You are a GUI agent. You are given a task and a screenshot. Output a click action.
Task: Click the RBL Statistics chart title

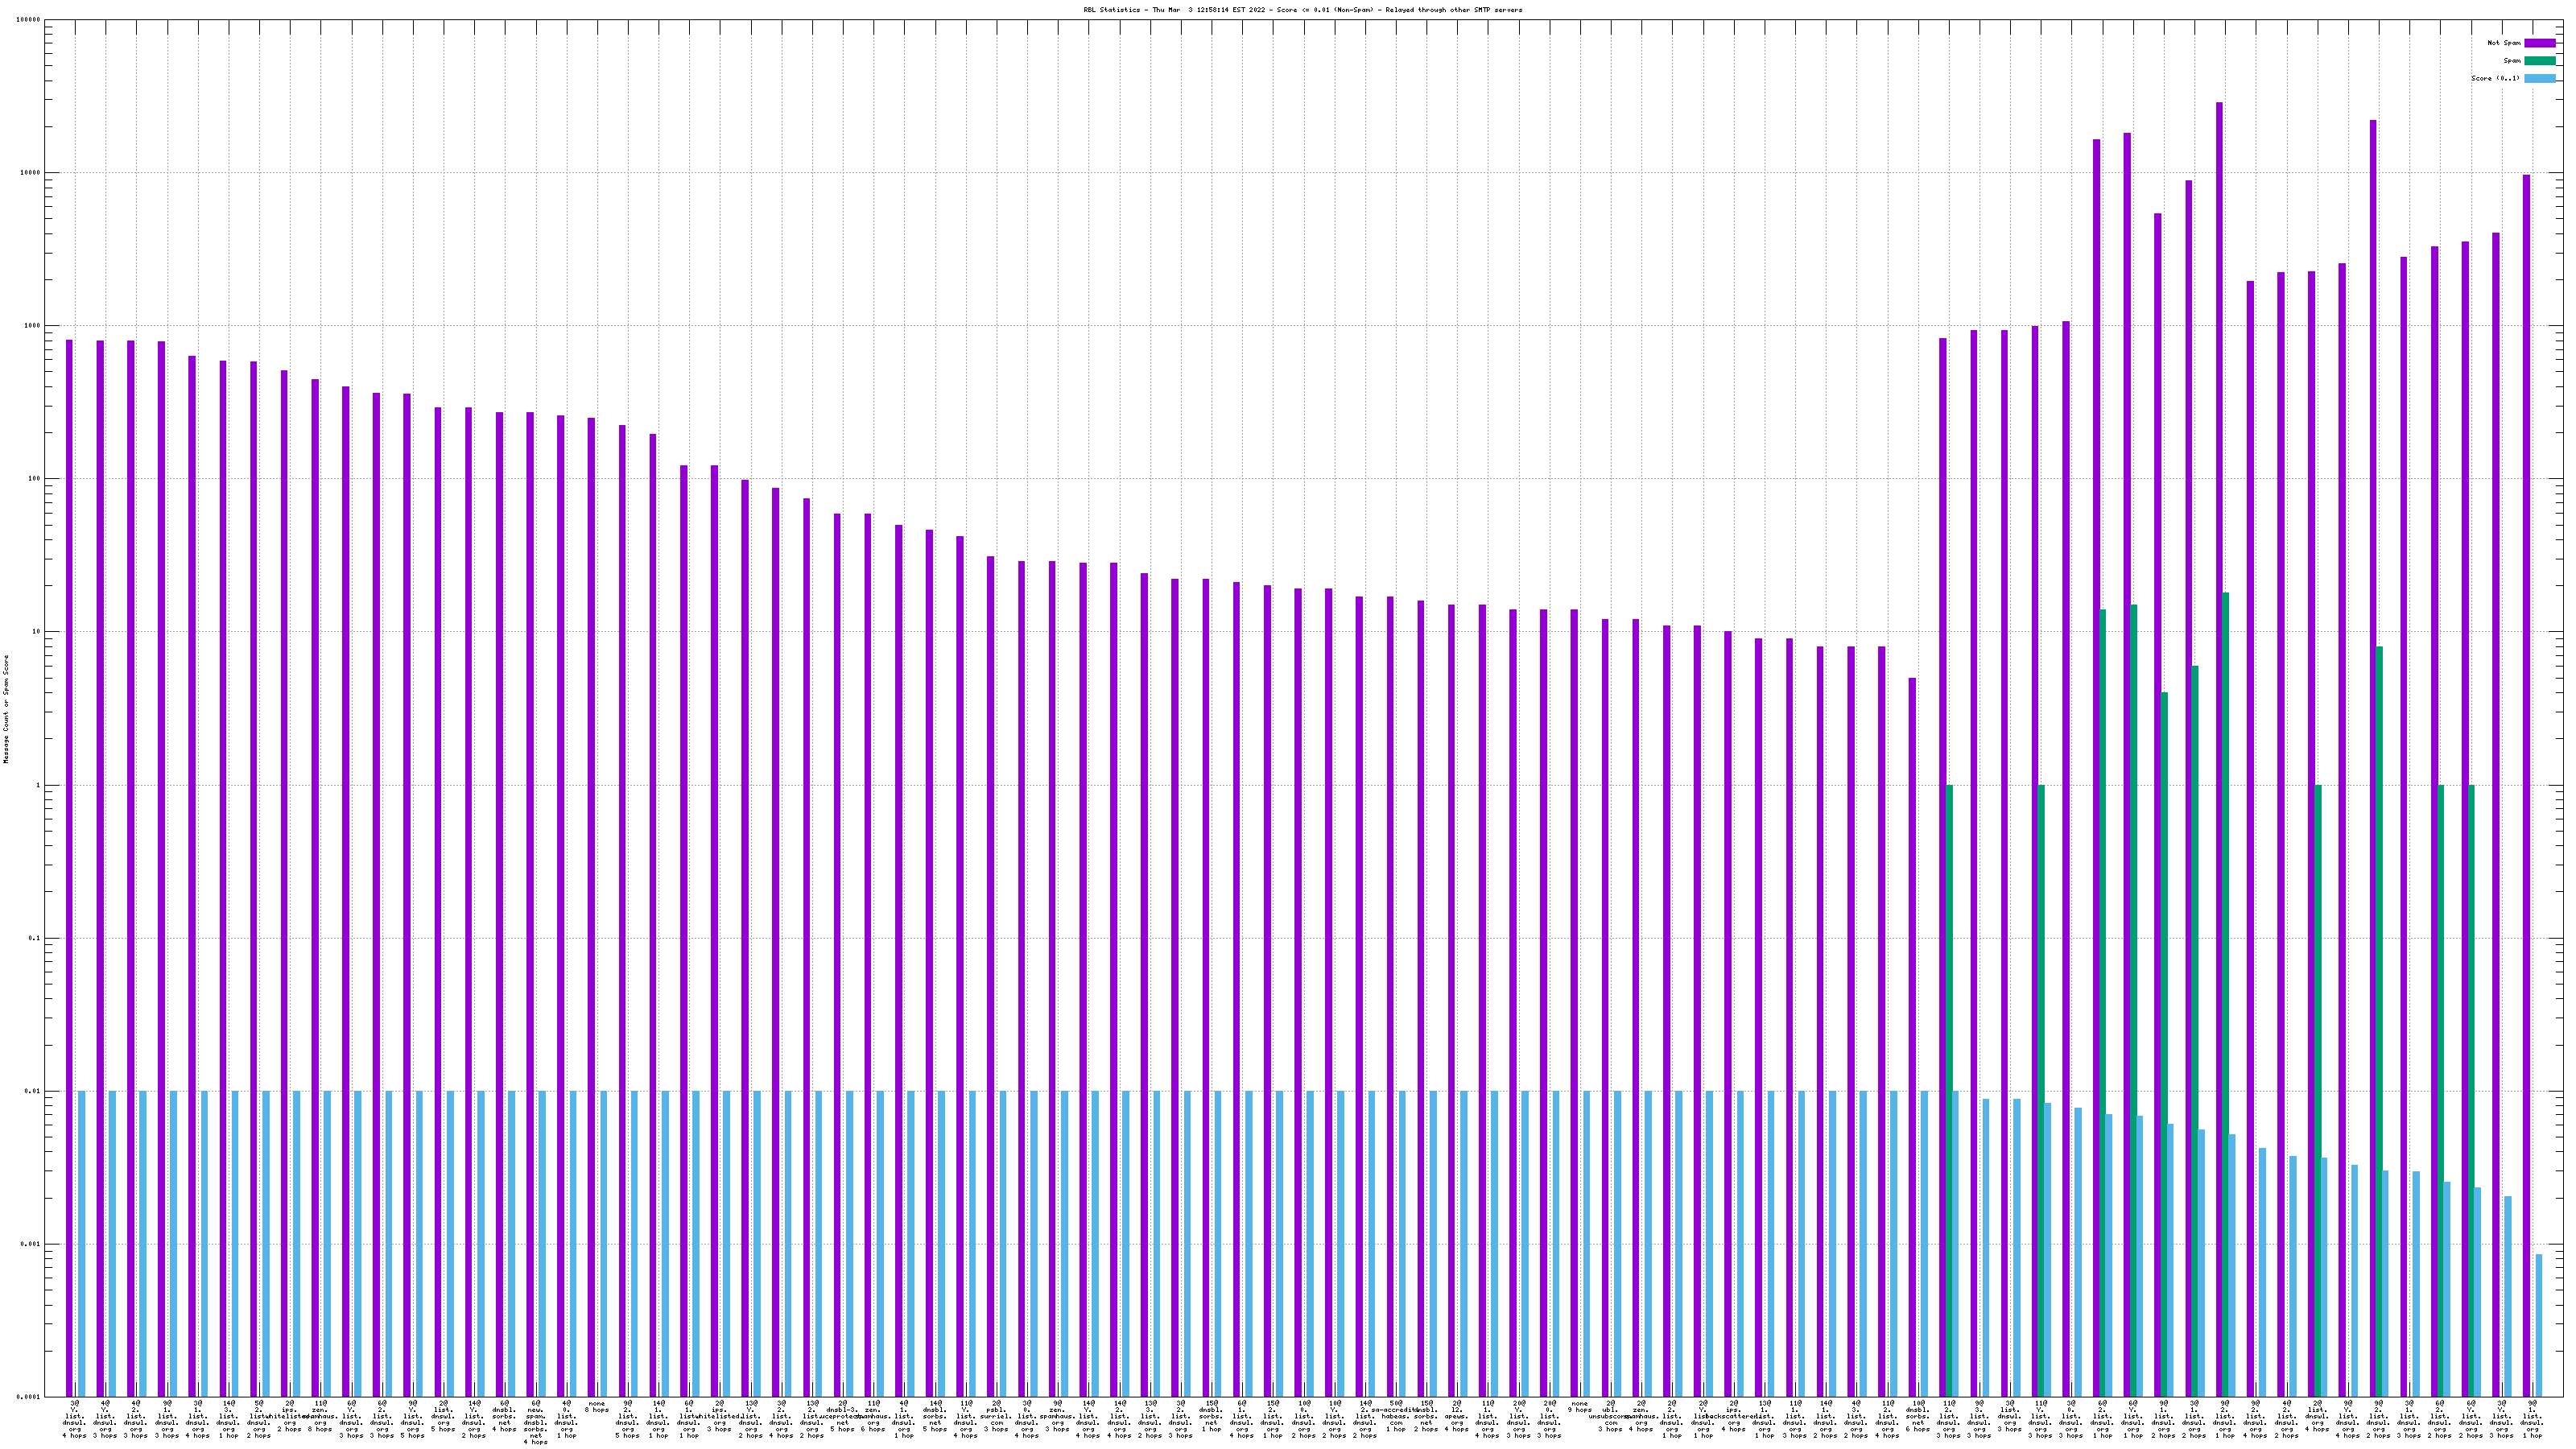point(1302,10)
